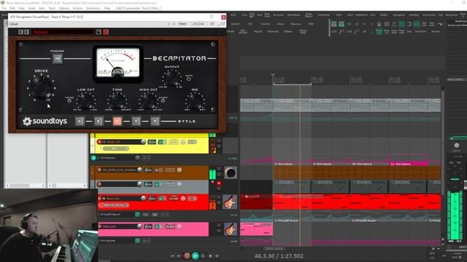Screen dimensions: 467x262
Task: Click the guitar icon on the pink track
Action: [230, 229]
